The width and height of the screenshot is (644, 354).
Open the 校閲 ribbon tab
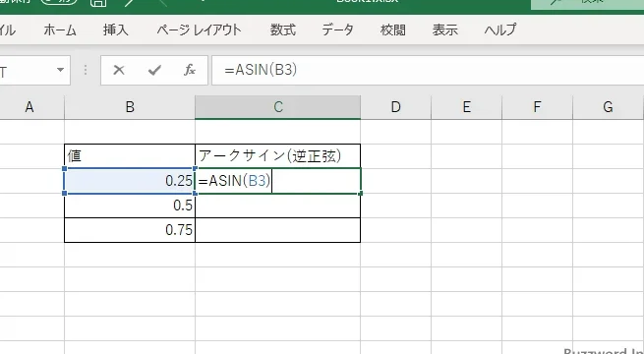pyautogui.click(x=393, y=29)
